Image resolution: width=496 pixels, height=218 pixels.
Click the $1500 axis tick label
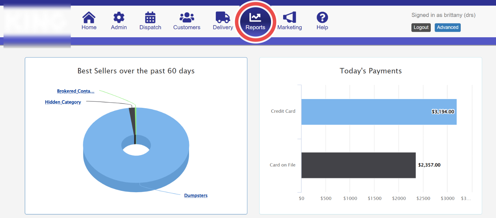tap(375, 198)
